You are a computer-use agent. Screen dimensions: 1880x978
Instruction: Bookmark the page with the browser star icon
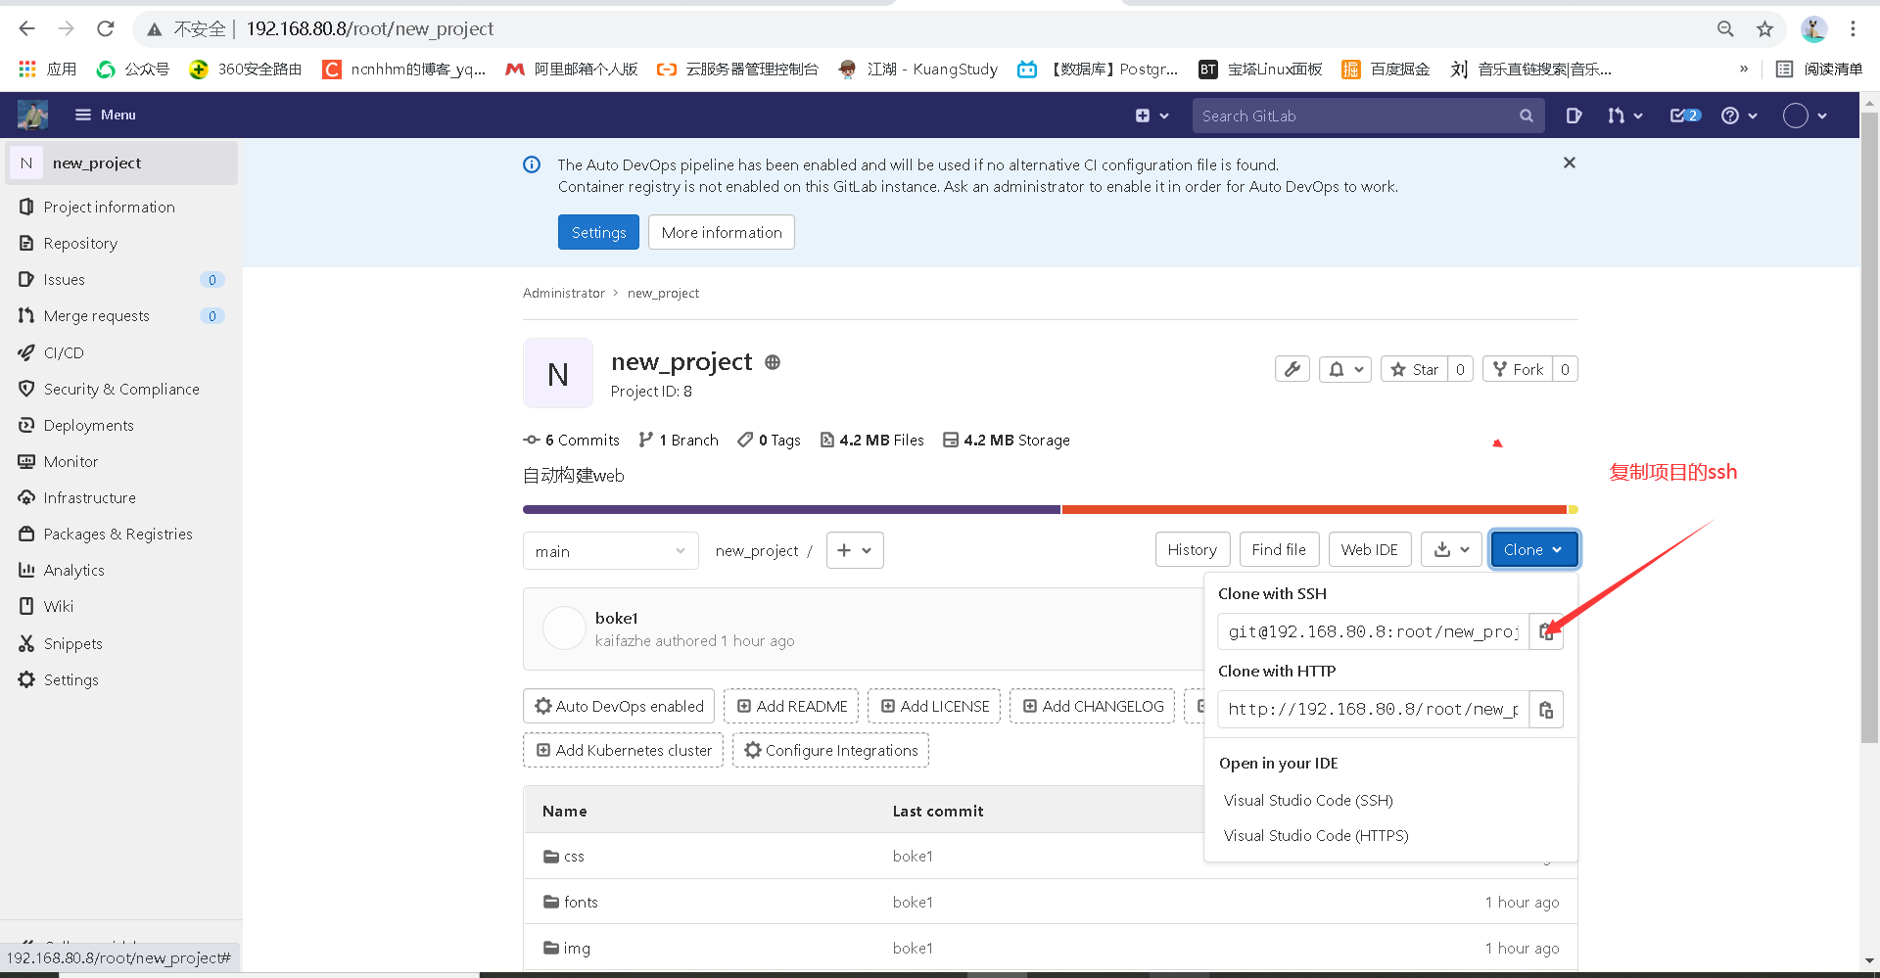pos(1765,29)
